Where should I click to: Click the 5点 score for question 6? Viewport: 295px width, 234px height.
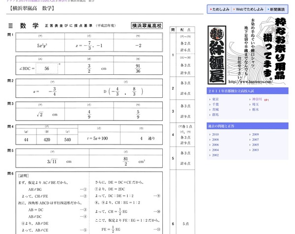tap(185, 224)
